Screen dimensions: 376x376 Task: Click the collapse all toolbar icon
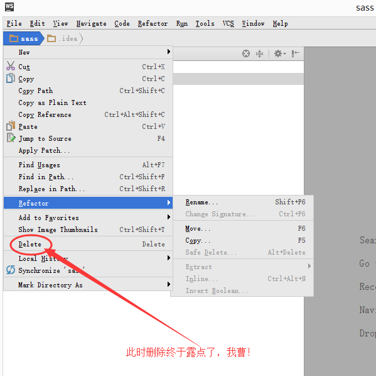pyautogui.click(x=259, y=53)
